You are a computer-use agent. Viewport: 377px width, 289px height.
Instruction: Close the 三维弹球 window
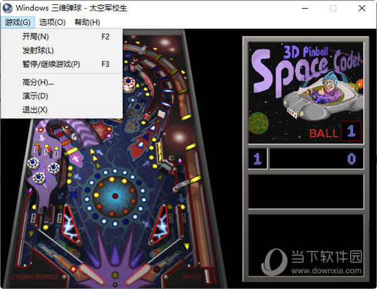pos(362,8)
